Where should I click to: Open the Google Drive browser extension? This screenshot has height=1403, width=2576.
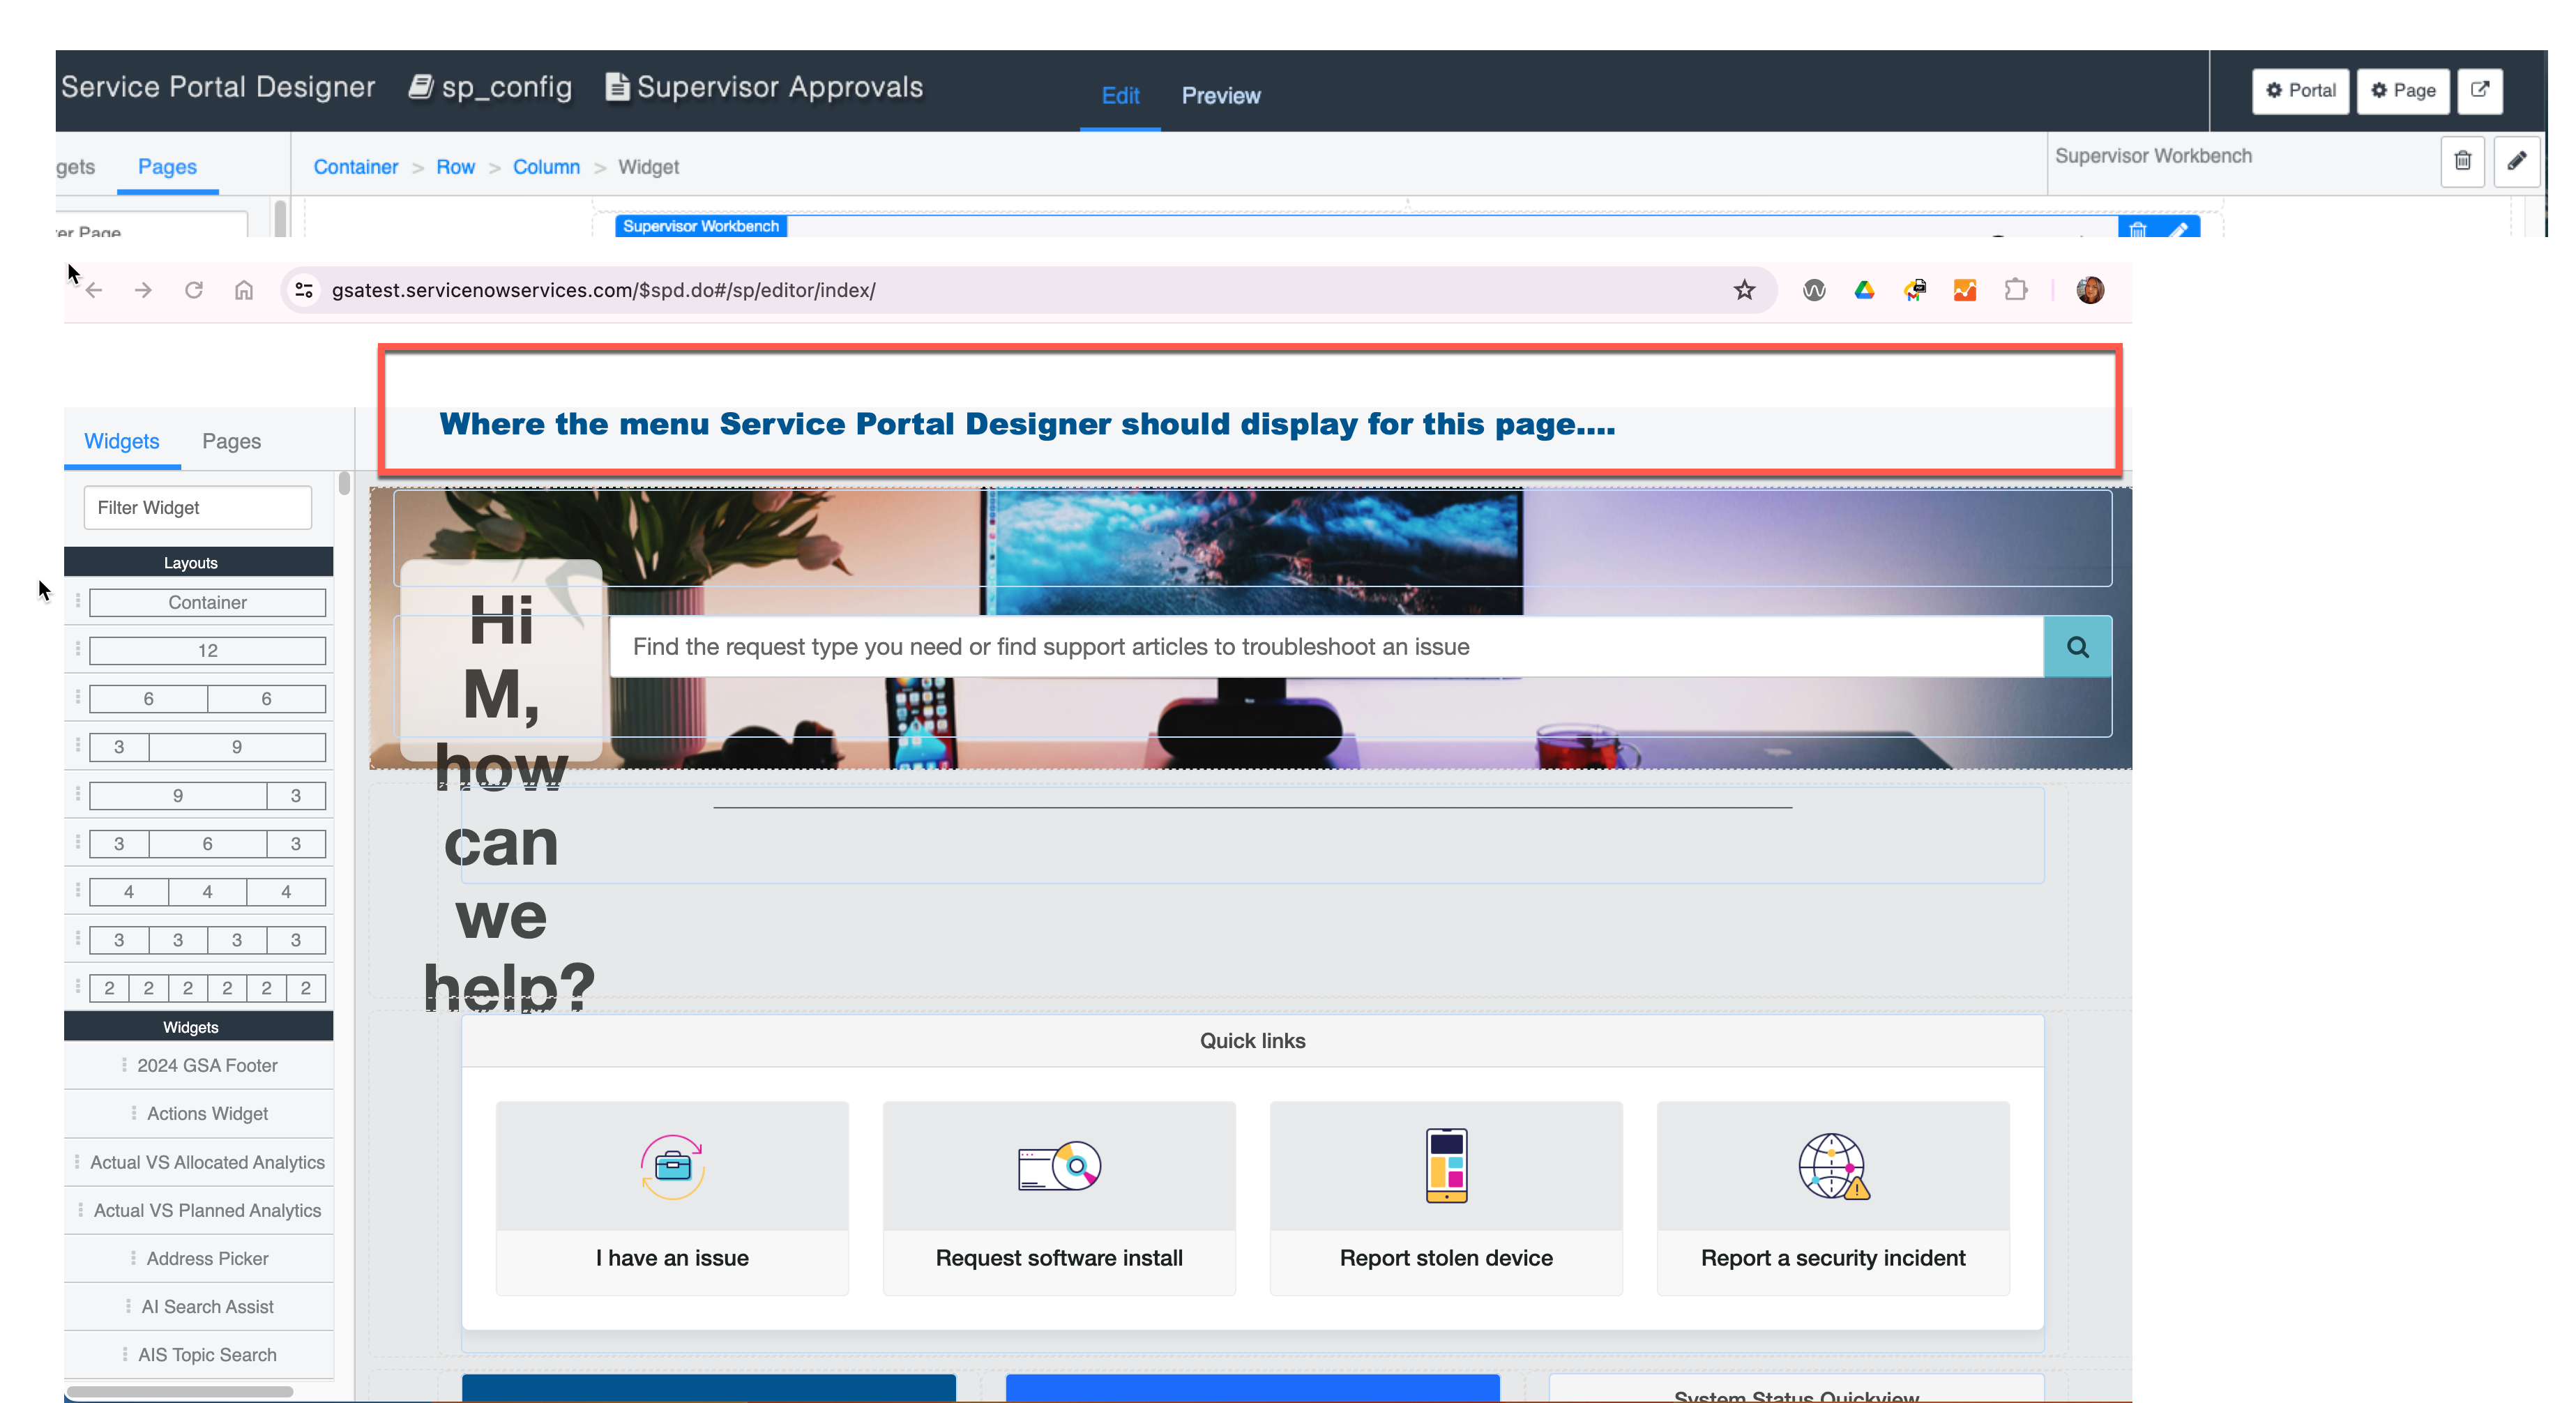[1864, 290]
